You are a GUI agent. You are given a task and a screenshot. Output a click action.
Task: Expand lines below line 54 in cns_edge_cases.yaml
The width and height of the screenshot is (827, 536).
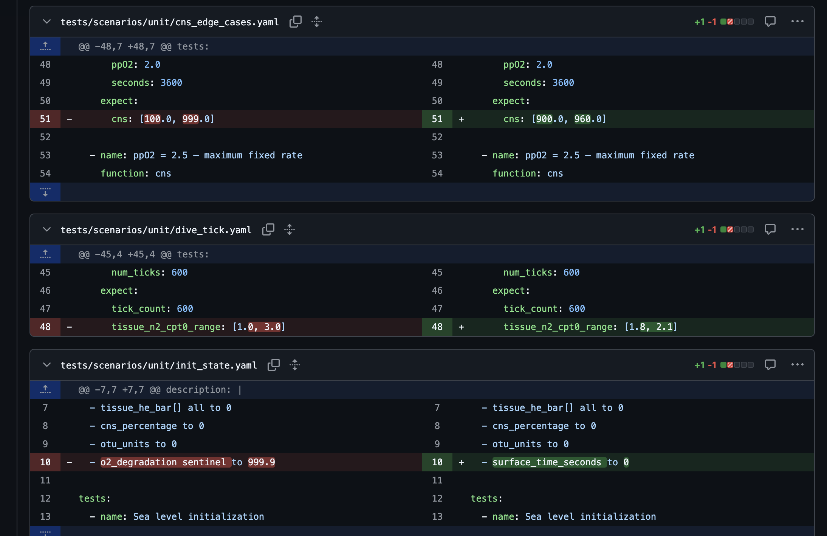click(45, 192)
